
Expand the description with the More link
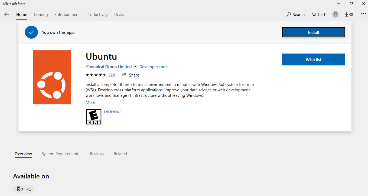click(90, 102)
